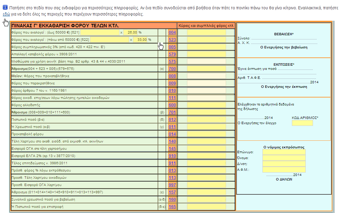Open code 600 link
This screenshot has height=213, width=340.
[172, 105]
